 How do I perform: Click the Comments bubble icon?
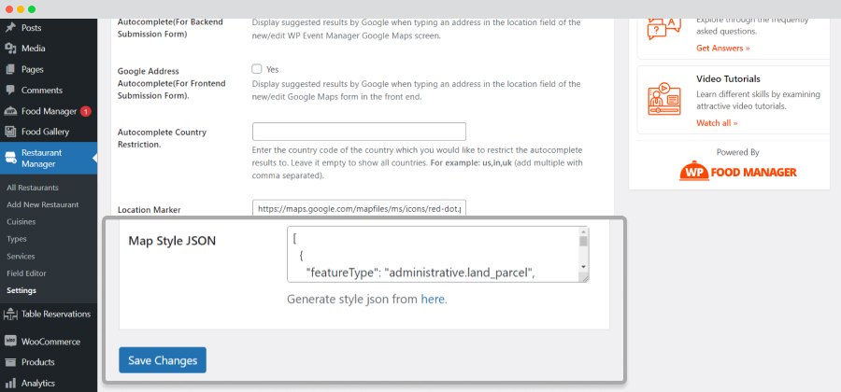(10, 91)
